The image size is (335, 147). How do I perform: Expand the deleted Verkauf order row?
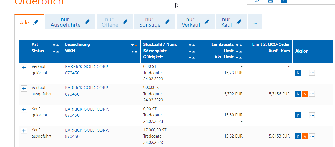pos(24,67)
